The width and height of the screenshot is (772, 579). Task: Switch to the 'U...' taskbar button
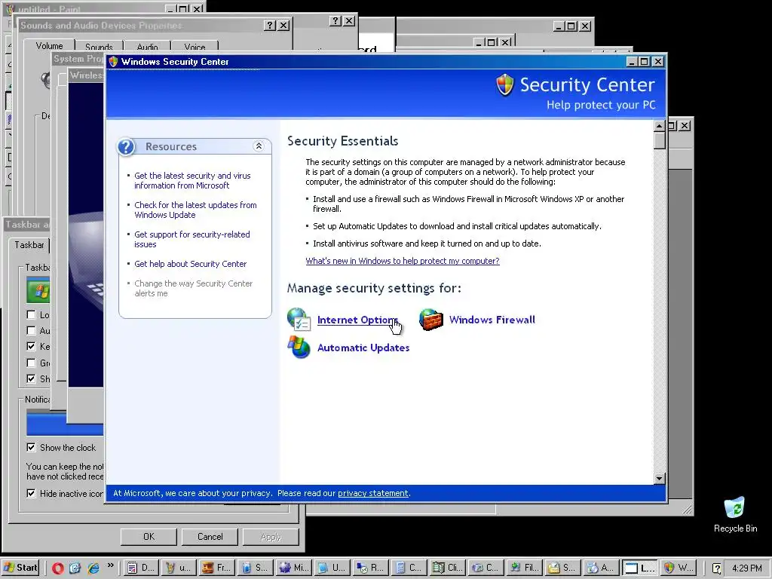pyautogui.click(x=332, y=568)
